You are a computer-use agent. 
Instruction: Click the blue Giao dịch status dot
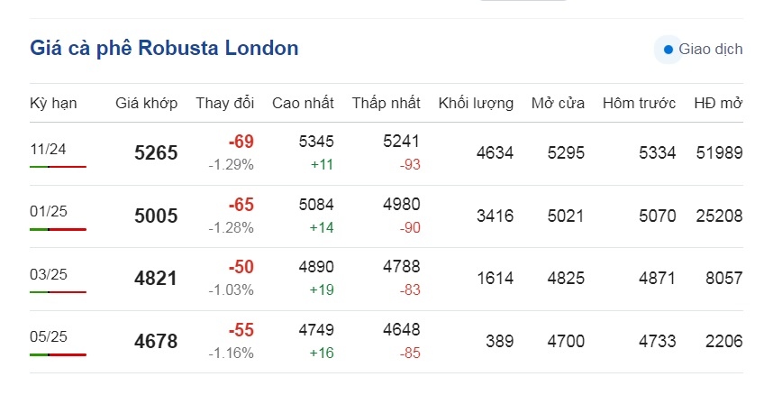tap(668, 49)
